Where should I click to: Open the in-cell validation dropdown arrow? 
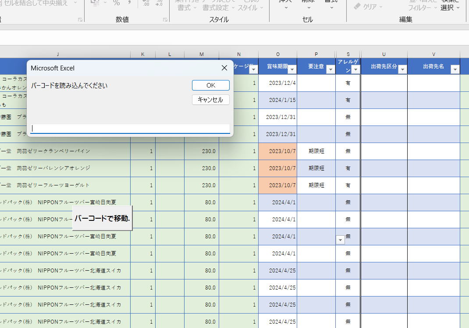click(340, 240)
